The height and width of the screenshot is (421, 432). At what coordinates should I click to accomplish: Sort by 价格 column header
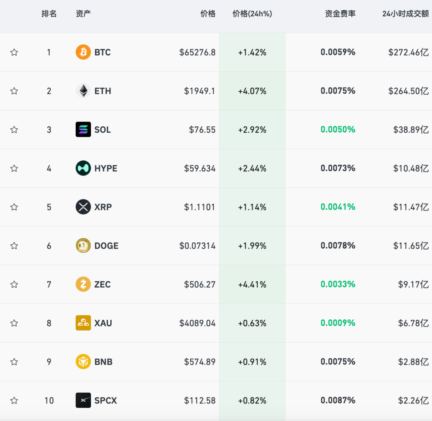click(x=208, y=14)
